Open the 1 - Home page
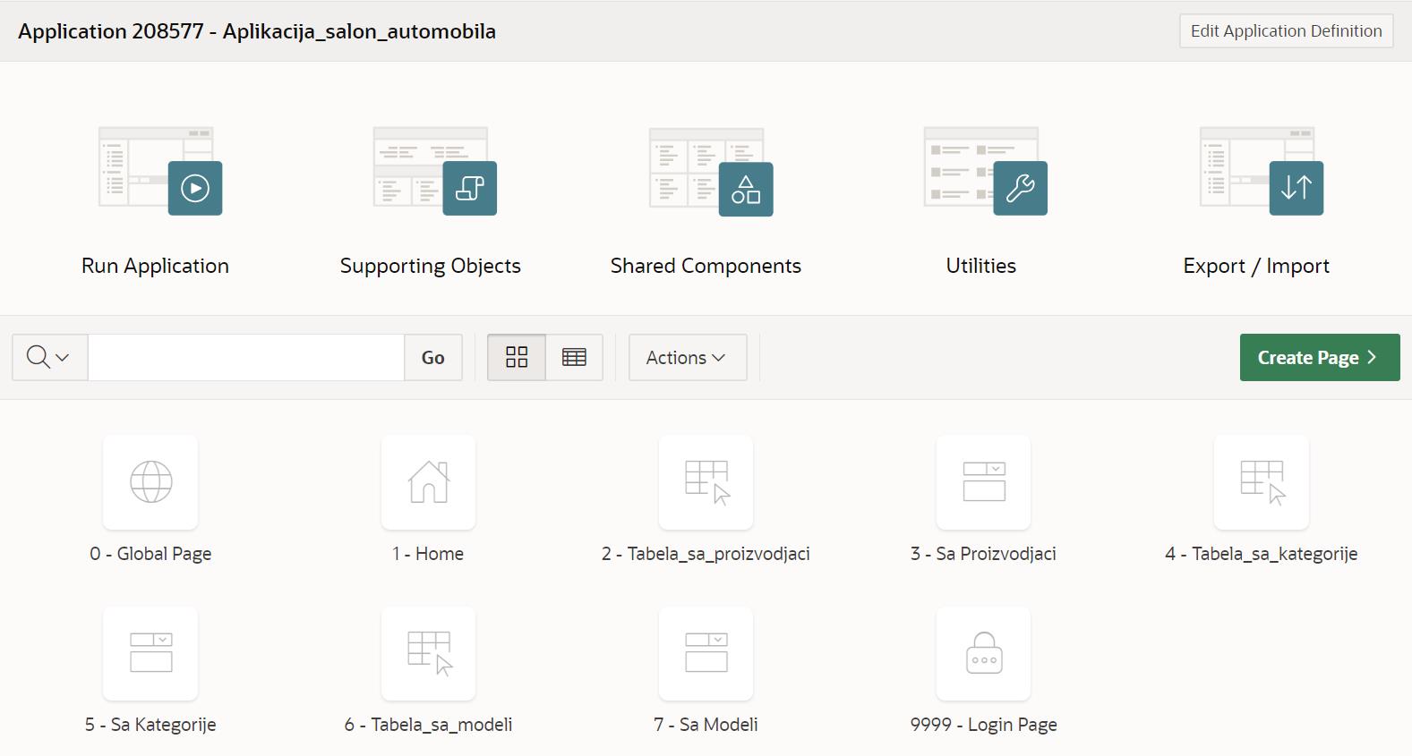The image size is (1412, 756). pyautogui.click(x=428, y=482)
